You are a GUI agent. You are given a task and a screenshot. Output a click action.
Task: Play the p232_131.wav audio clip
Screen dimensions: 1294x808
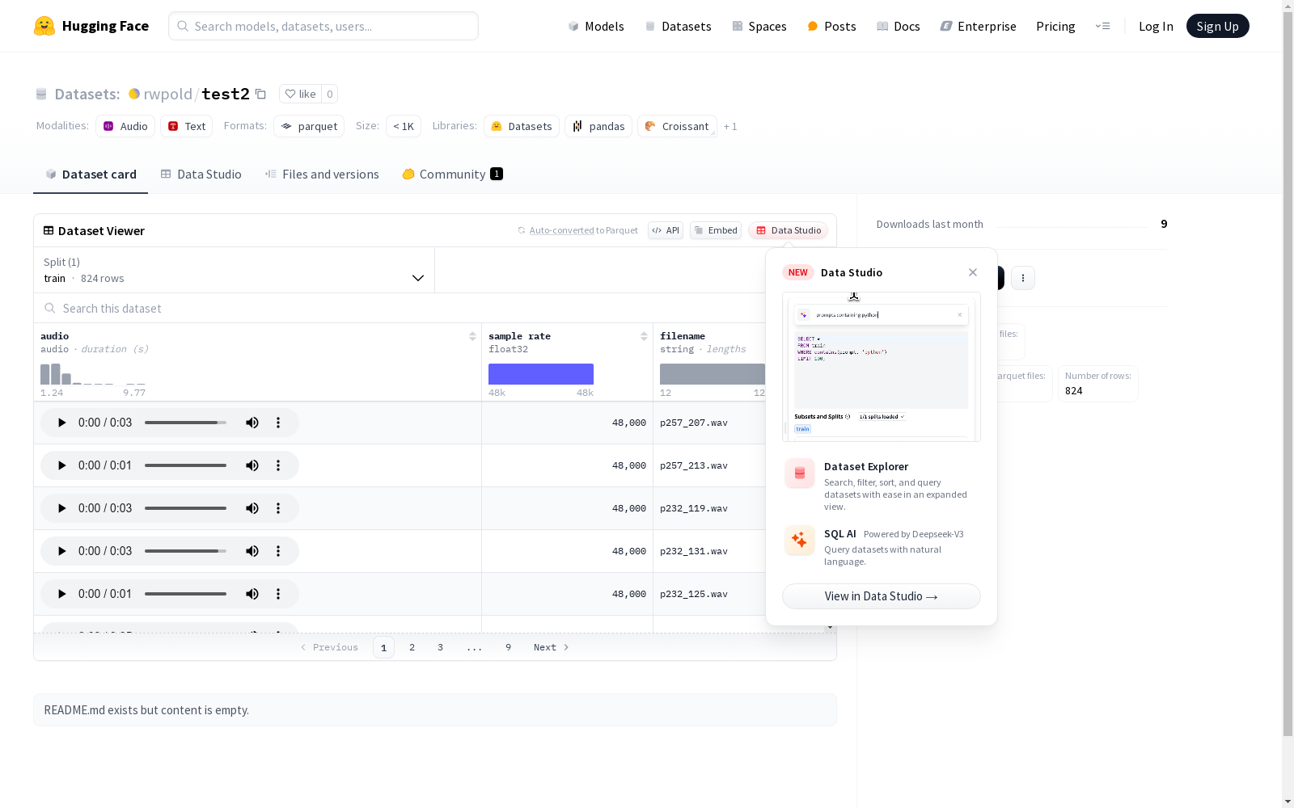tap(62, 551)
